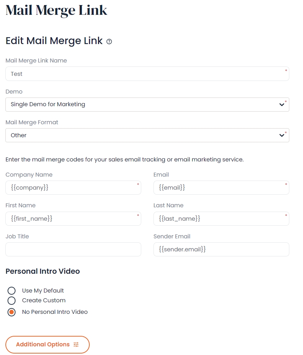
Task: Select No Personal Intro Video option
Action: coord(12,312)
